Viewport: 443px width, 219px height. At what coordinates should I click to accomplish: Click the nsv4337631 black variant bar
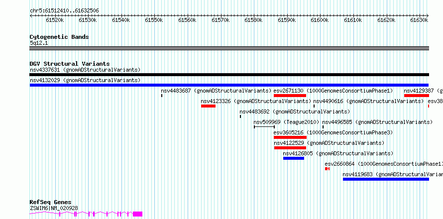tap(229, 75)
